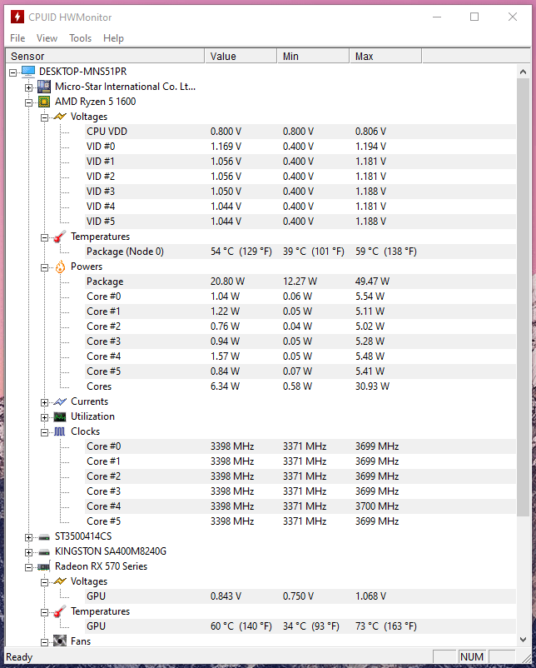Viewport: 536px width, 668px height.
Task: Select the Radeon GPU temperature row
Action: (300, 626)
